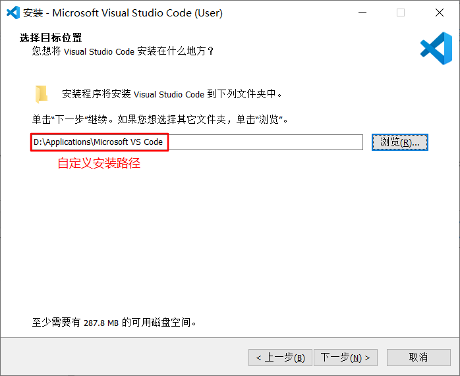Close the installer window
This screenshot has height=376, width=460.
[x=440, y=13]
